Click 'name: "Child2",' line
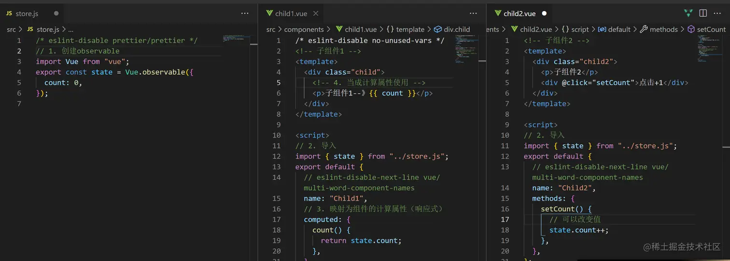 (x=564, y=188)
